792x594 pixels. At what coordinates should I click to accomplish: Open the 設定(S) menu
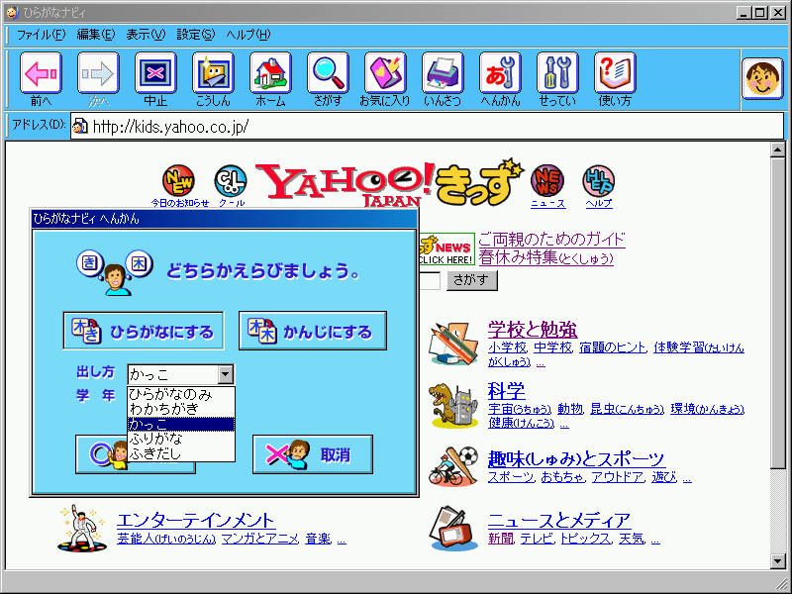[196, 34]
